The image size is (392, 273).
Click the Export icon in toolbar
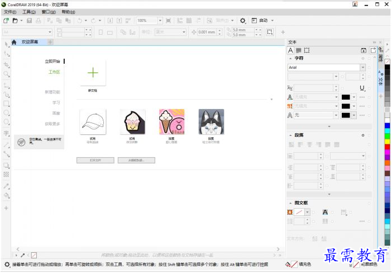tap(119, 21)
